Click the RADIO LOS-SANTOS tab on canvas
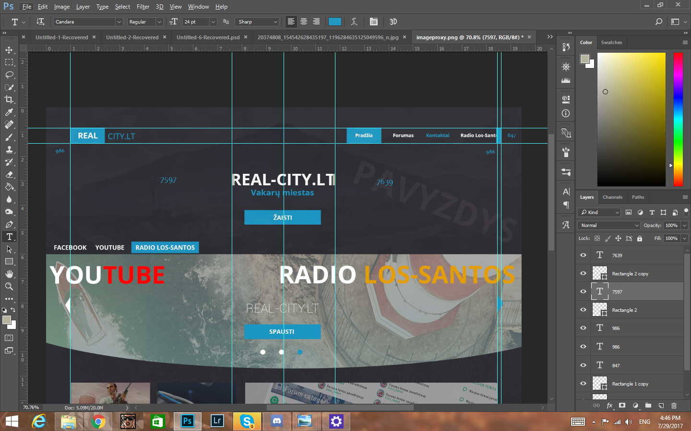Viewport: 691px width, 431px height. [x=165, y=248]
